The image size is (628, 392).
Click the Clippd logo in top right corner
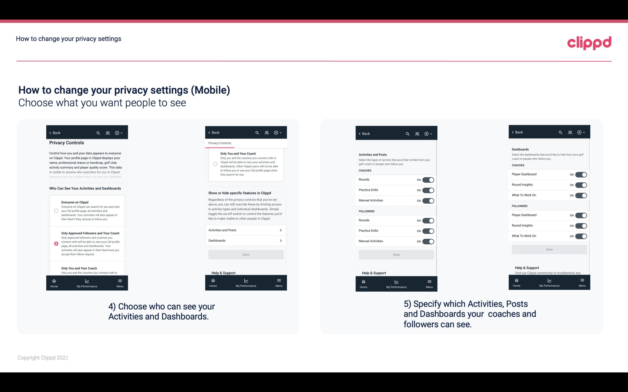(589, 42)
